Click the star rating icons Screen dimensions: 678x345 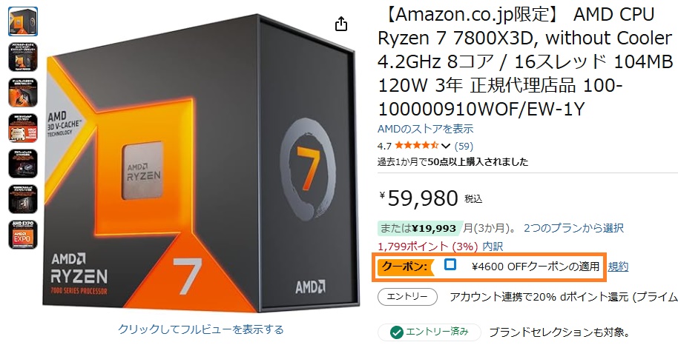416,146
